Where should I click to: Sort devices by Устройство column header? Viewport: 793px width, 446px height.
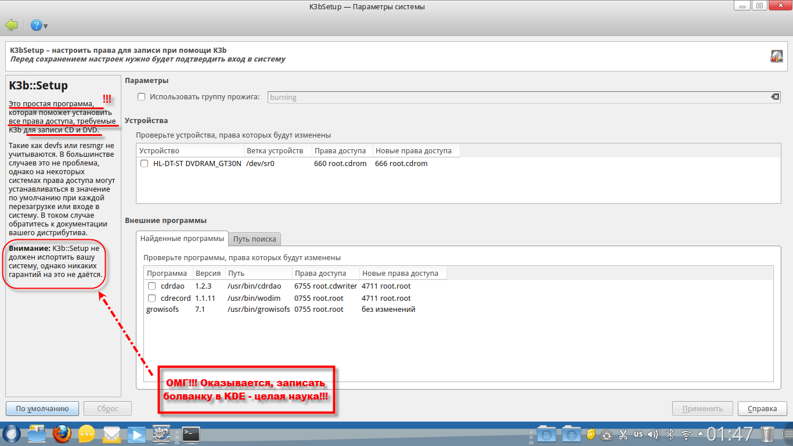190,151
